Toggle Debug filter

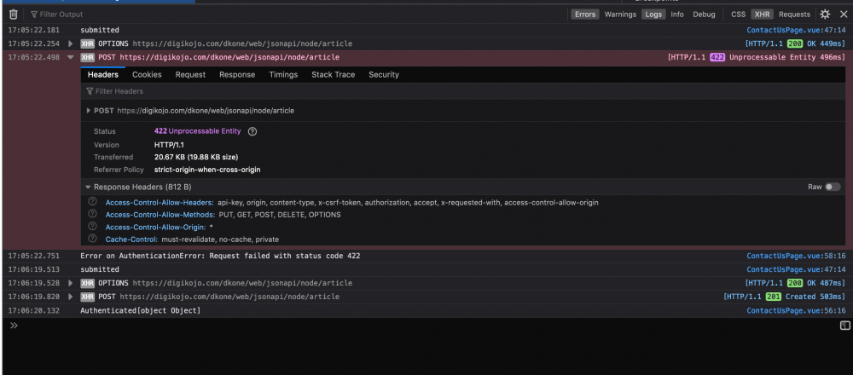pos(704,14)
